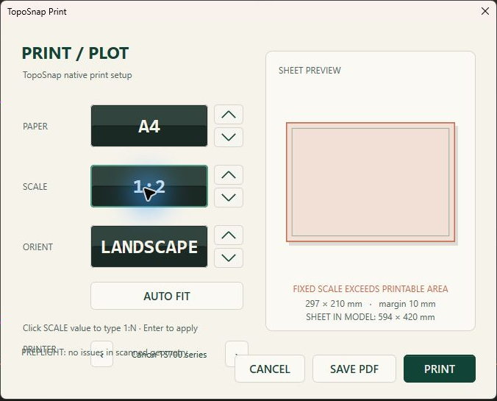The image size is (497, 401).
Task: Select the previous printer arrow
Action: click(101, 354)
